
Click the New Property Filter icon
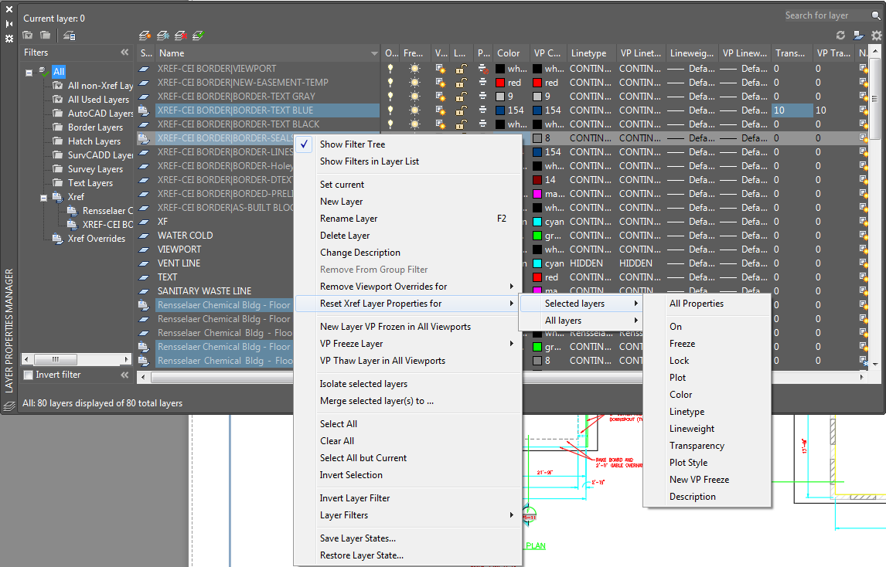[28, 36]
